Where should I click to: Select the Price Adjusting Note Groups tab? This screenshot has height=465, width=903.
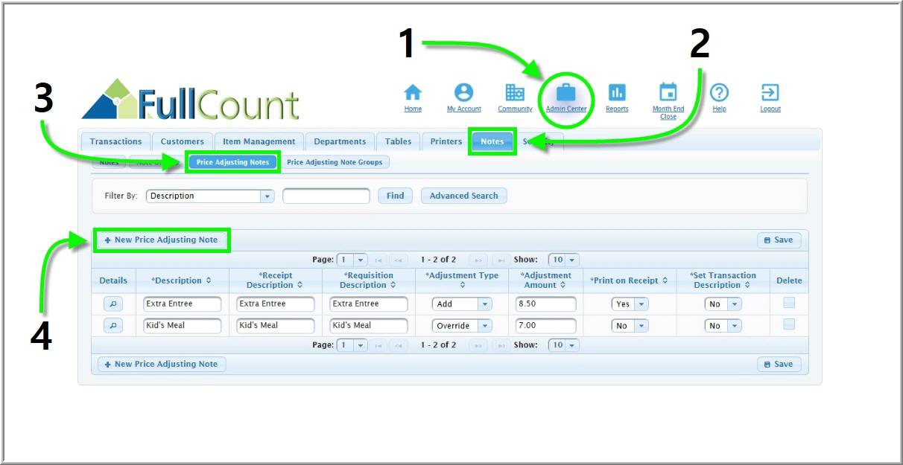coord(335,162)
